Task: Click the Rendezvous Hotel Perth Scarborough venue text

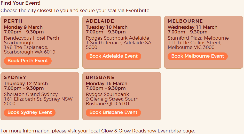Action: pyautogui.click(x=31, y=40)
